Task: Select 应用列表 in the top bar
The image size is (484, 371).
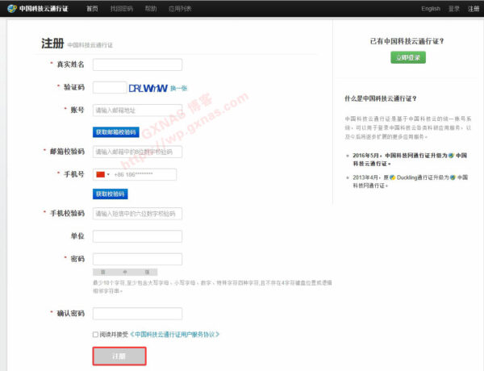Action: (x=180, y=8)
